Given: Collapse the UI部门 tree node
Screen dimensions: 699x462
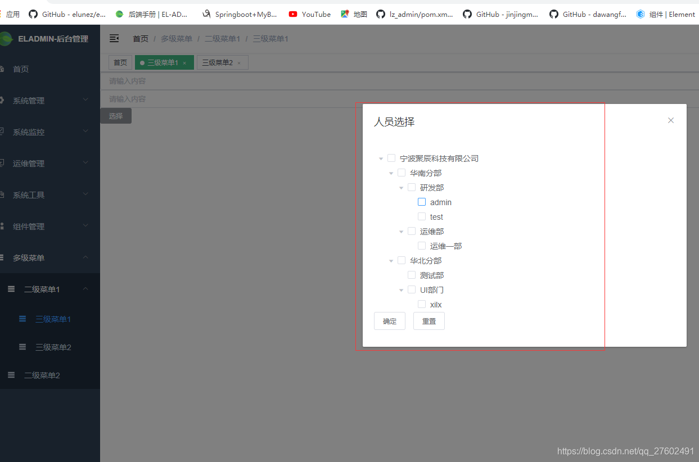Looking at the screenshot, I should click(402, 290).
